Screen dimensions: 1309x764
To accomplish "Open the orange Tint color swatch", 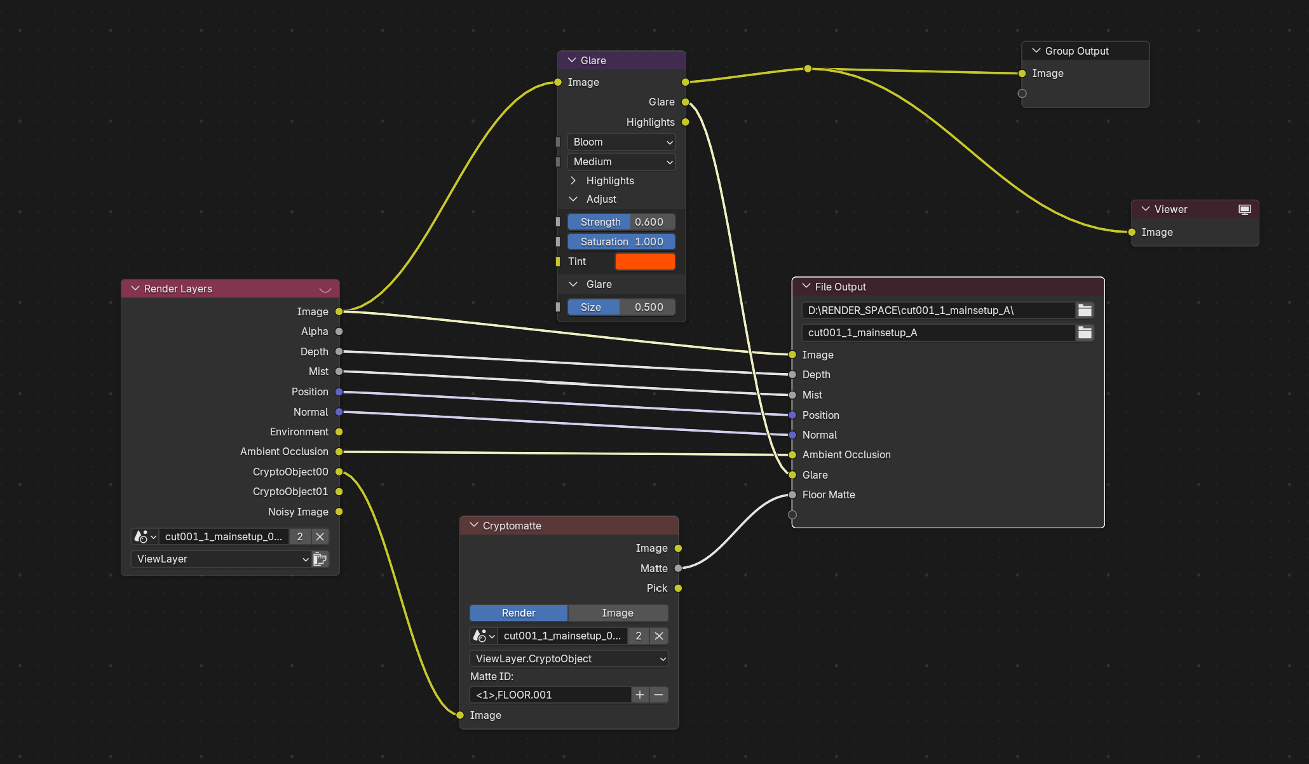I will click(x=645, y=261).
